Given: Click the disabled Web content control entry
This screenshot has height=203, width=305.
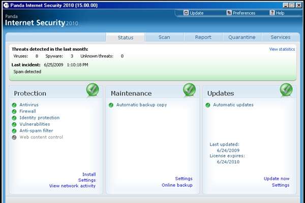Looking at the screenshot, I should point(41,137).
